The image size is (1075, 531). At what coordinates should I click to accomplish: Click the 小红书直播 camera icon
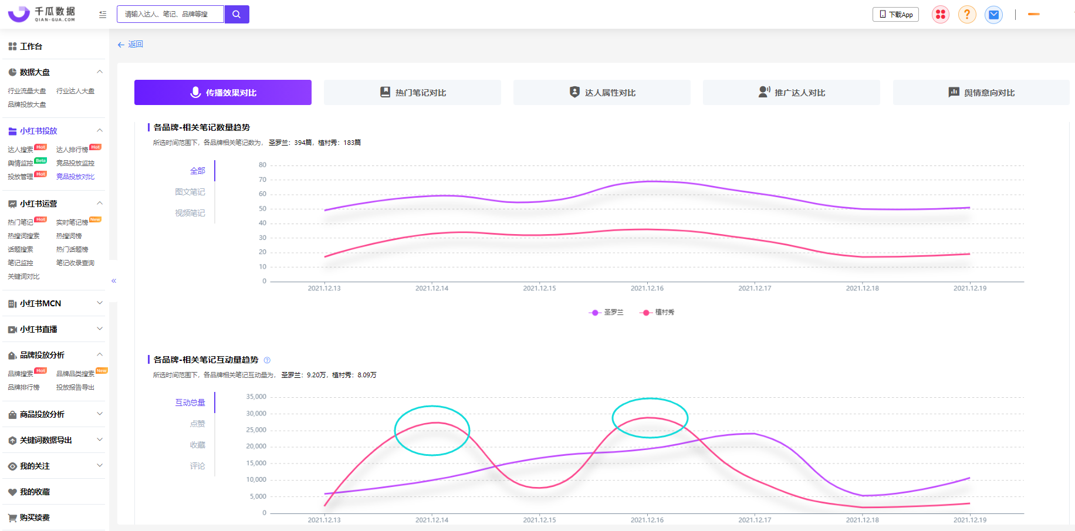click(12, 329)
